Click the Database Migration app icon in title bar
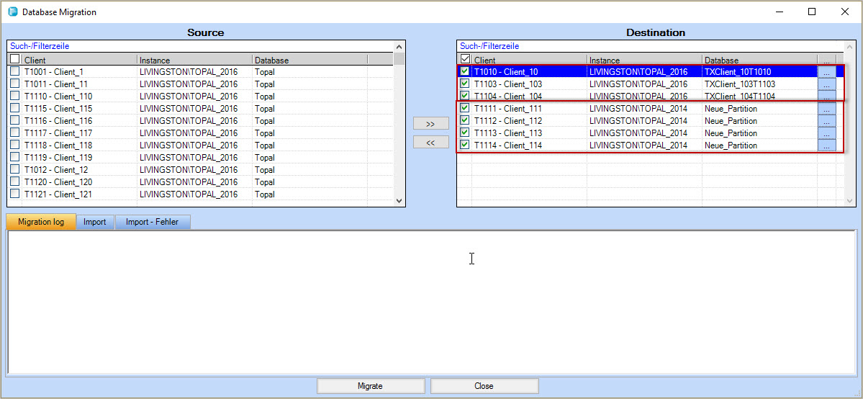Image resolution: width=863 pixels, height=399 pixels. [12, 12]
